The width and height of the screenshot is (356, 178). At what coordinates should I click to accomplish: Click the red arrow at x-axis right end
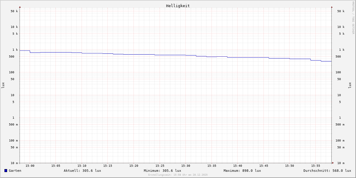pos(333,163)
